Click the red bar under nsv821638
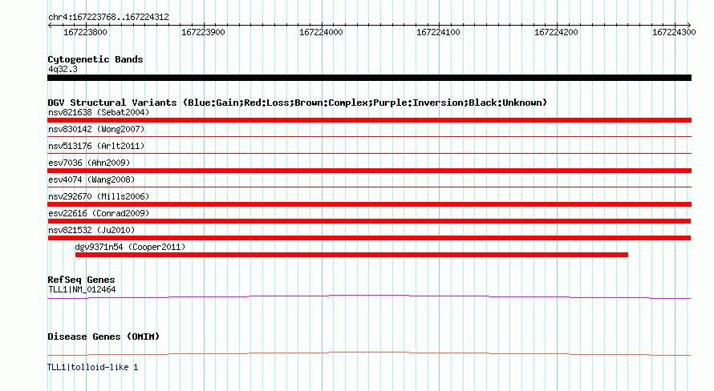714x391 pixels. 369,120
